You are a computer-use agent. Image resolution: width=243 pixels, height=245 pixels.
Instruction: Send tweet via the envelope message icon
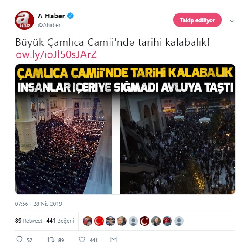tap(113, 239)
